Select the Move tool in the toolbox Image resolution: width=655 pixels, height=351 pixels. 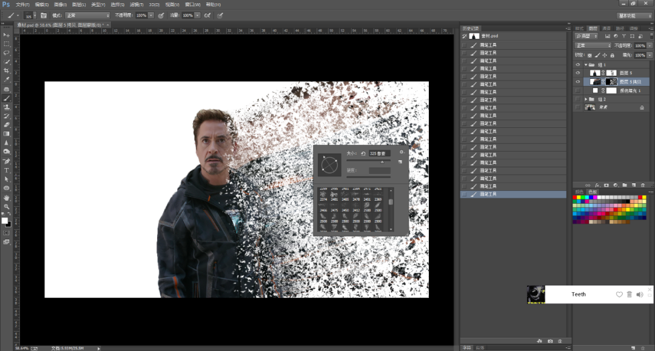tap(6, 35)
